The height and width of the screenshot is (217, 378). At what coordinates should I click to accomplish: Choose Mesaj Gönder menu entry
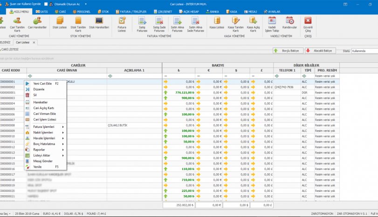(x=45, y=161)
